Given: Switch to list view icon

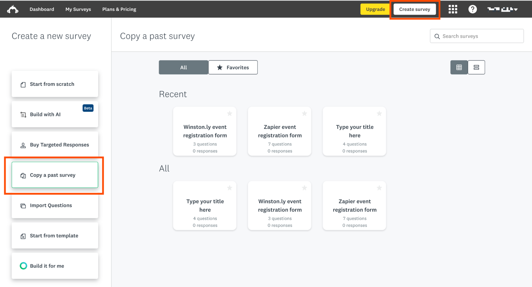Looking at the screenshot, I should pyautogui.click(x=476, y=67).
